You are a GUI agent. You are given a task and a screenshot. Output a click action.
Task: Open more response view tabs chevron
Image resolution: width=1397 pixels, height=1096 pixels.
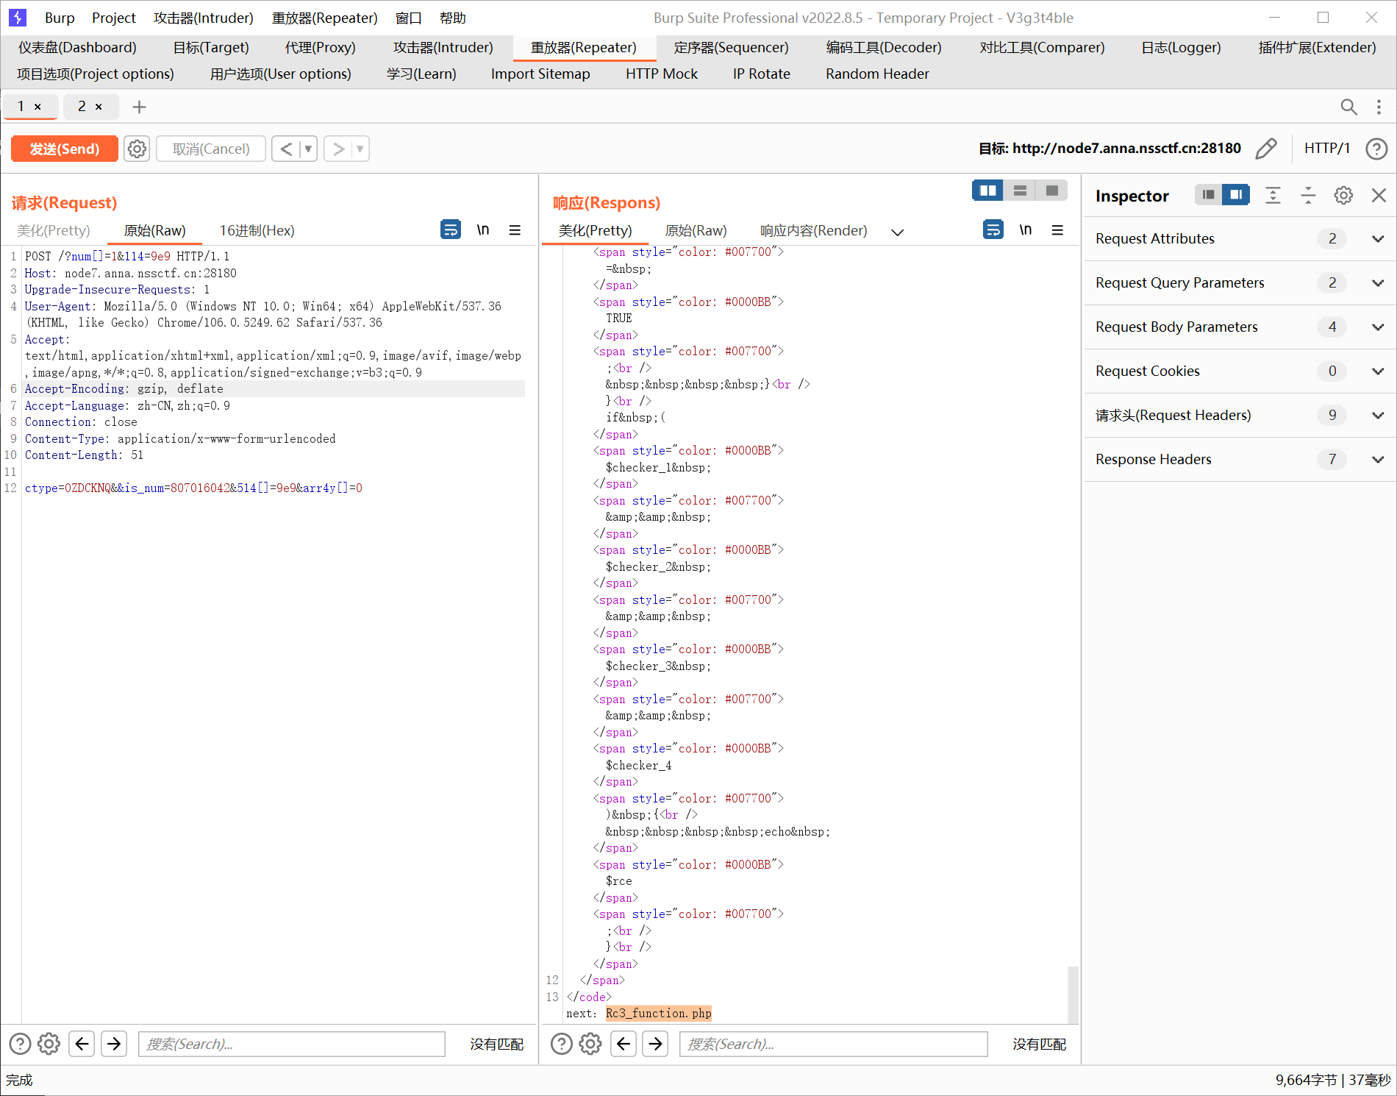click(897, 232)
